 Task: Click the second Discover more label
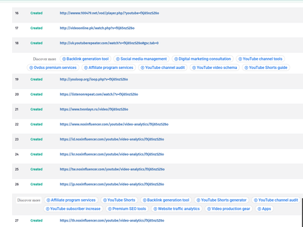(x=28, y=200)
